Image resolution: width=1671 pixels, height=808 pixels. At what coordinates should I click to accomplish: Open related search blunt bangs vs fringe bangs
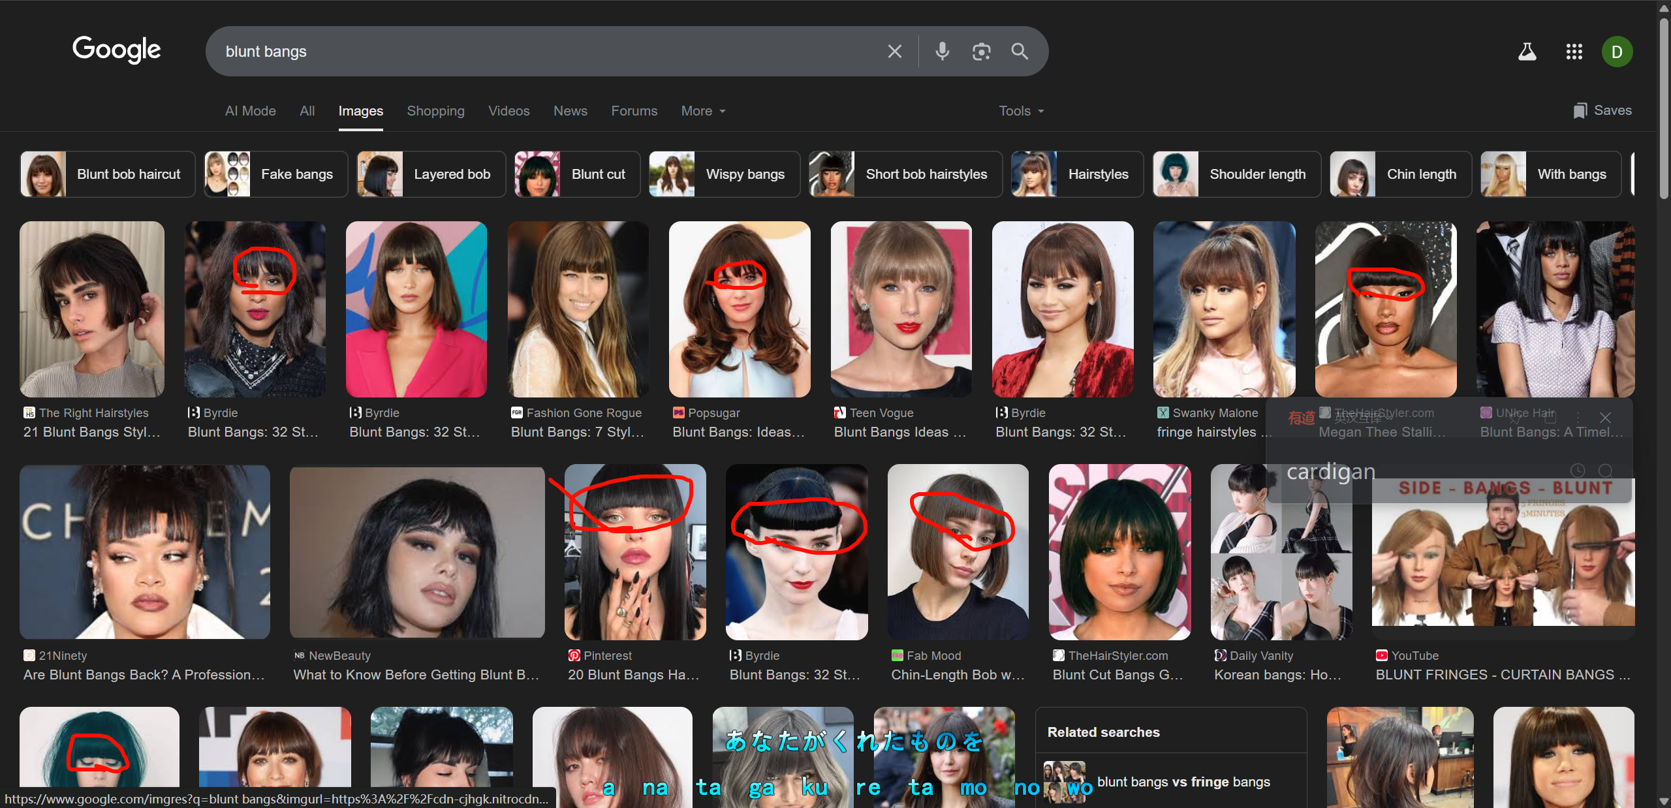click(1171, 781)
